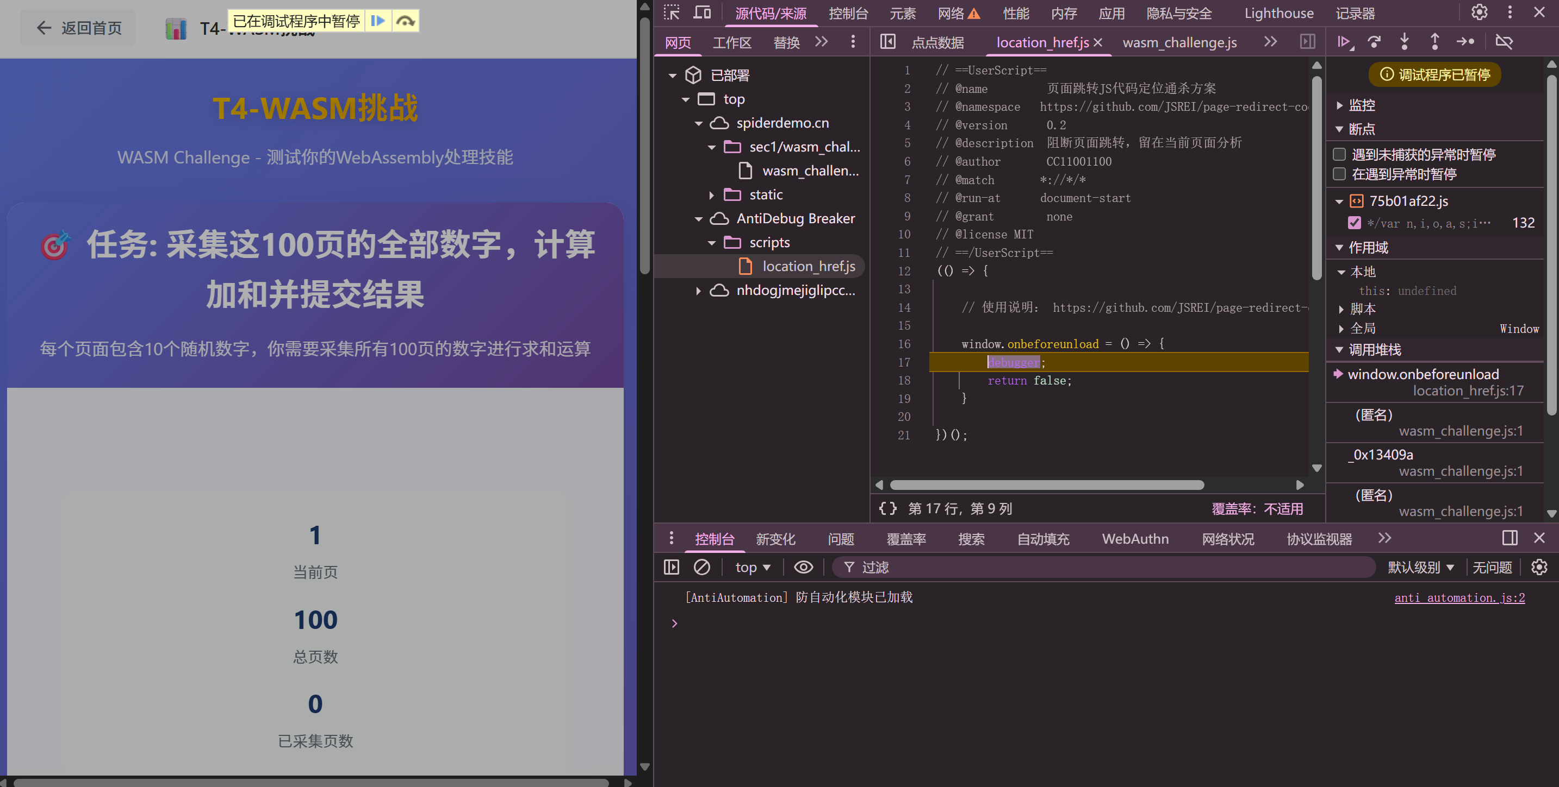Deactivate breakpoints with the toolbar icon
Viewport: 1559px width, 787px height.
point(1504,42)
